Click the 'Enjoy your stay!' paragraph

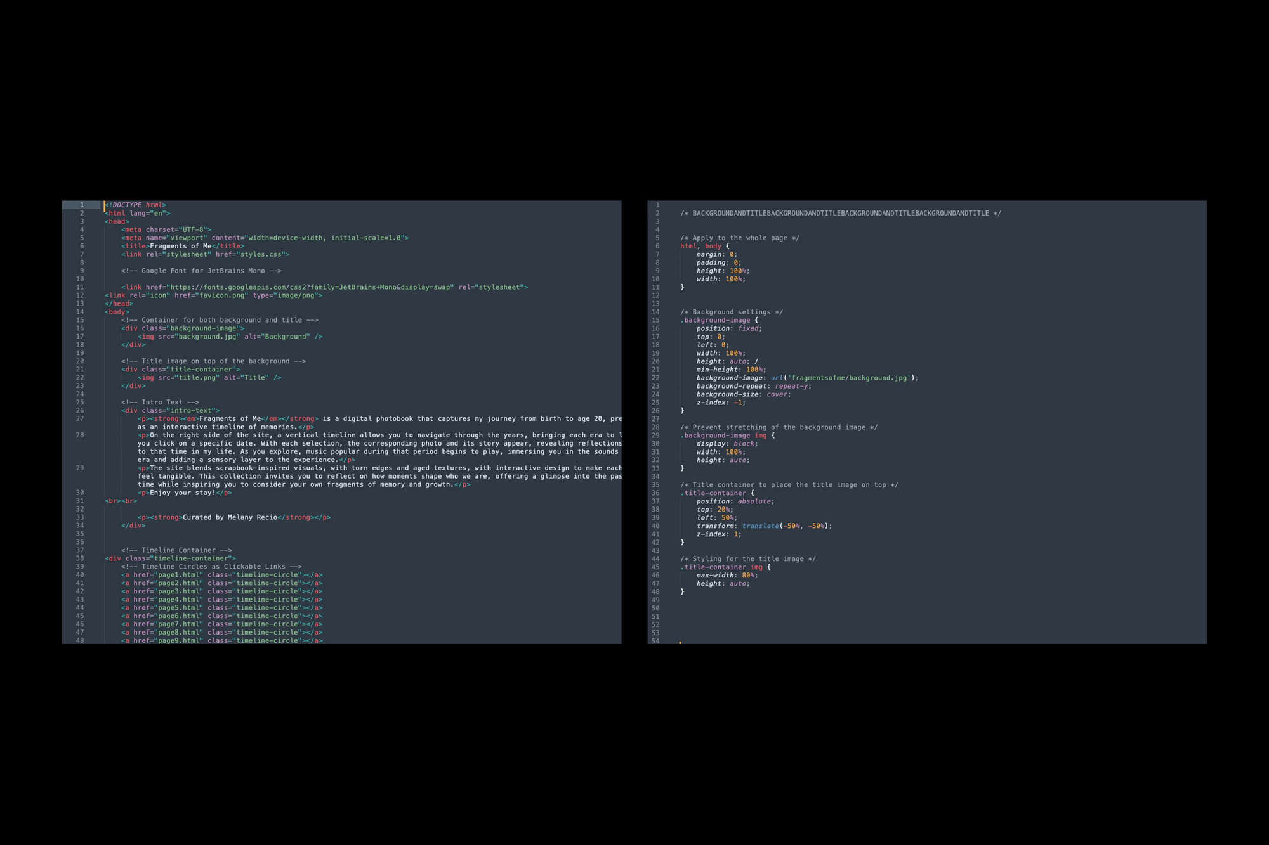point(182,493)
